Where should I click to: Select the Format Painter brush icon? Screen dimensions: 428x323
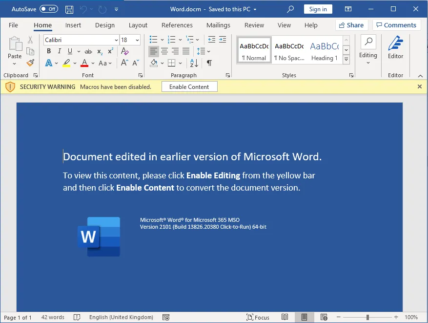(x=30, y=63)
